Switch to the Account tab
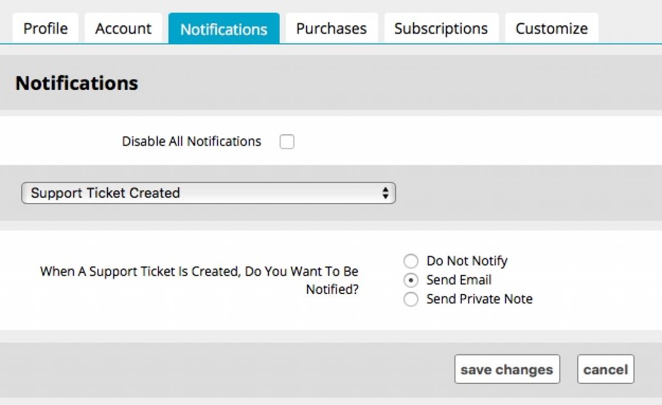Screen dimensions: 662x405 123,28
